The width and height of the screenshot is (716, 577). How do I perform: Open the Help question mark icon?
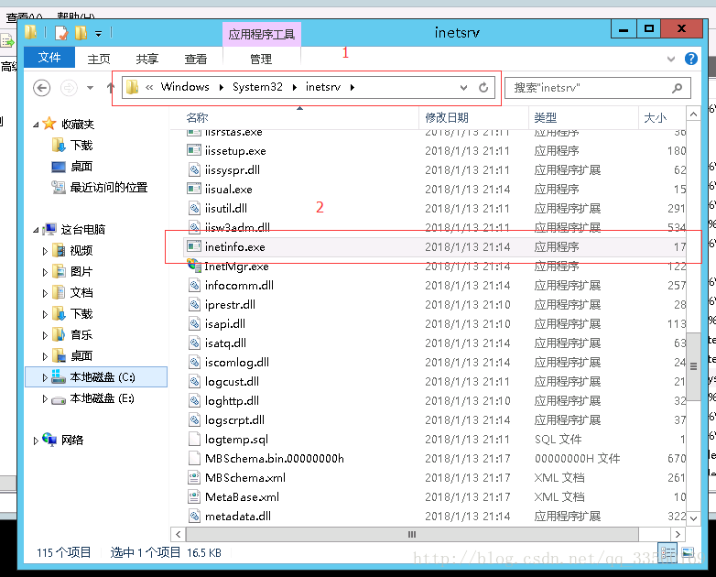(x=691, y=59)
